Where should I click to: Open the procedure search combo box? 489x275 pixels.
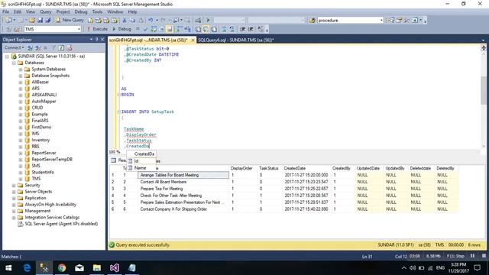(350, 21)
